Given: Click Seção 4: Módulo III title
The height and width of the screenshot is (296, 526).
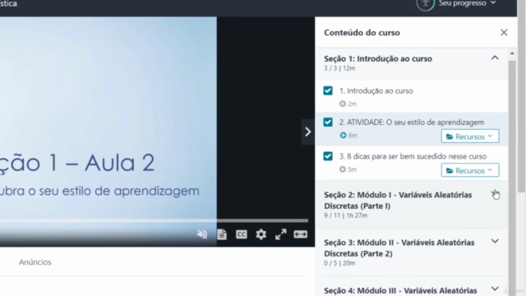Looking at the screenshot, I should pyautogui.click(x=400, y=290).
